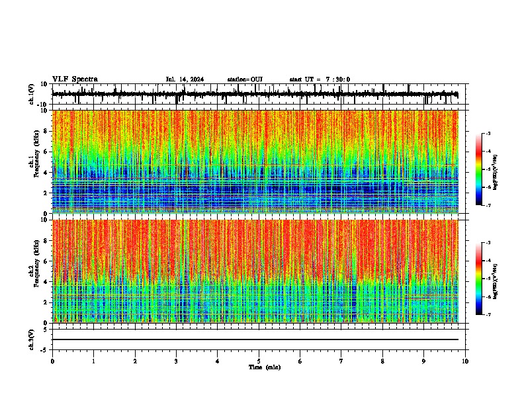Click the "-3" tick on ch.1 color bar
Viewport: 524px width, 405px height.
(x=488, y=133)
